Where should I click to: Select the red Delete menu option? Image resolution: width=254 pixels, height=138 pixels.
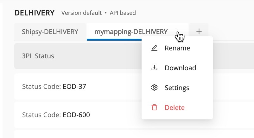point(175,108)
